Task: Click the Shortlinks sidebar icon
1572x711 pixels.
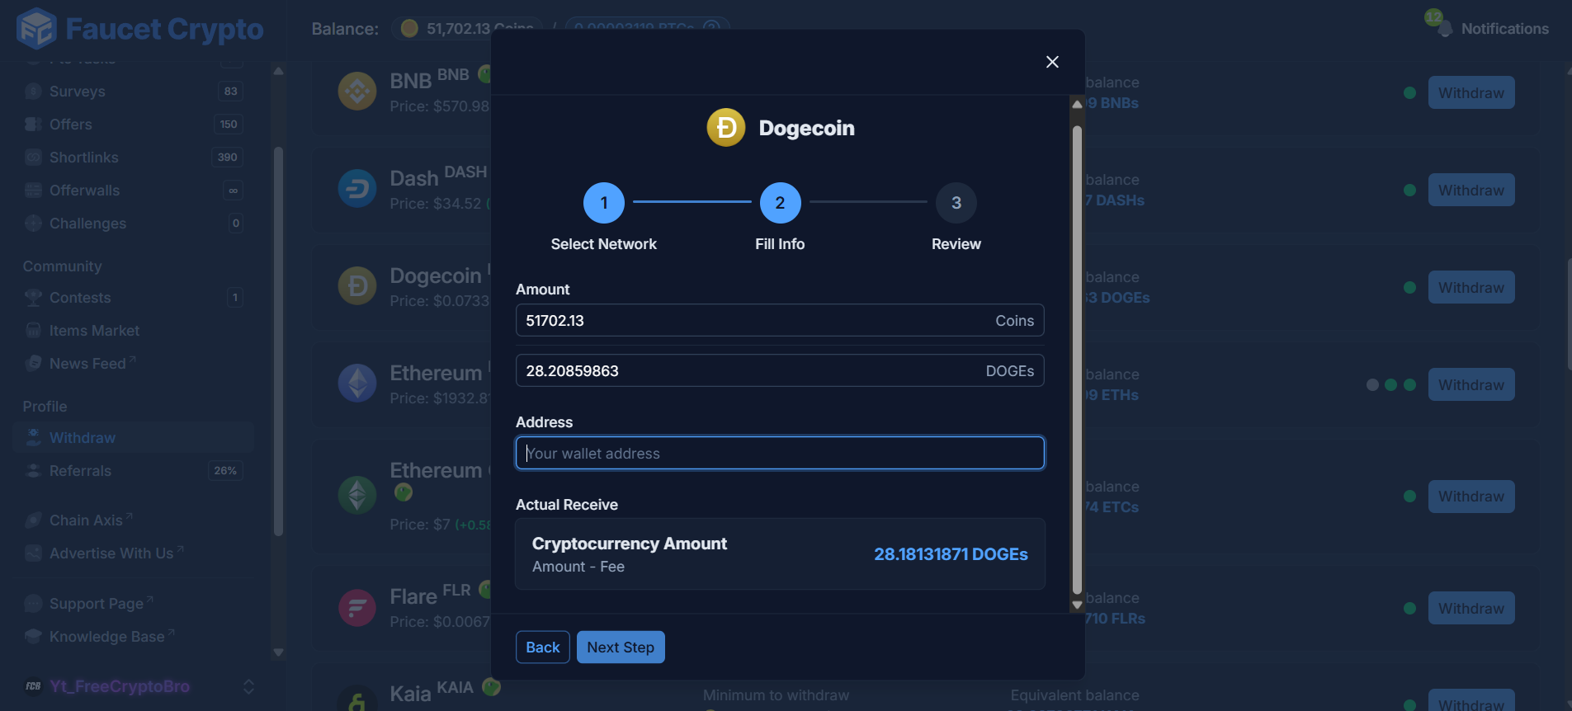Action: point(33,158)
